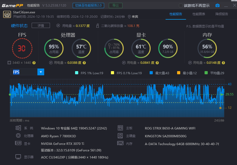
Task: Click the 切换至性能报告2.0 button
Action: 88,5
